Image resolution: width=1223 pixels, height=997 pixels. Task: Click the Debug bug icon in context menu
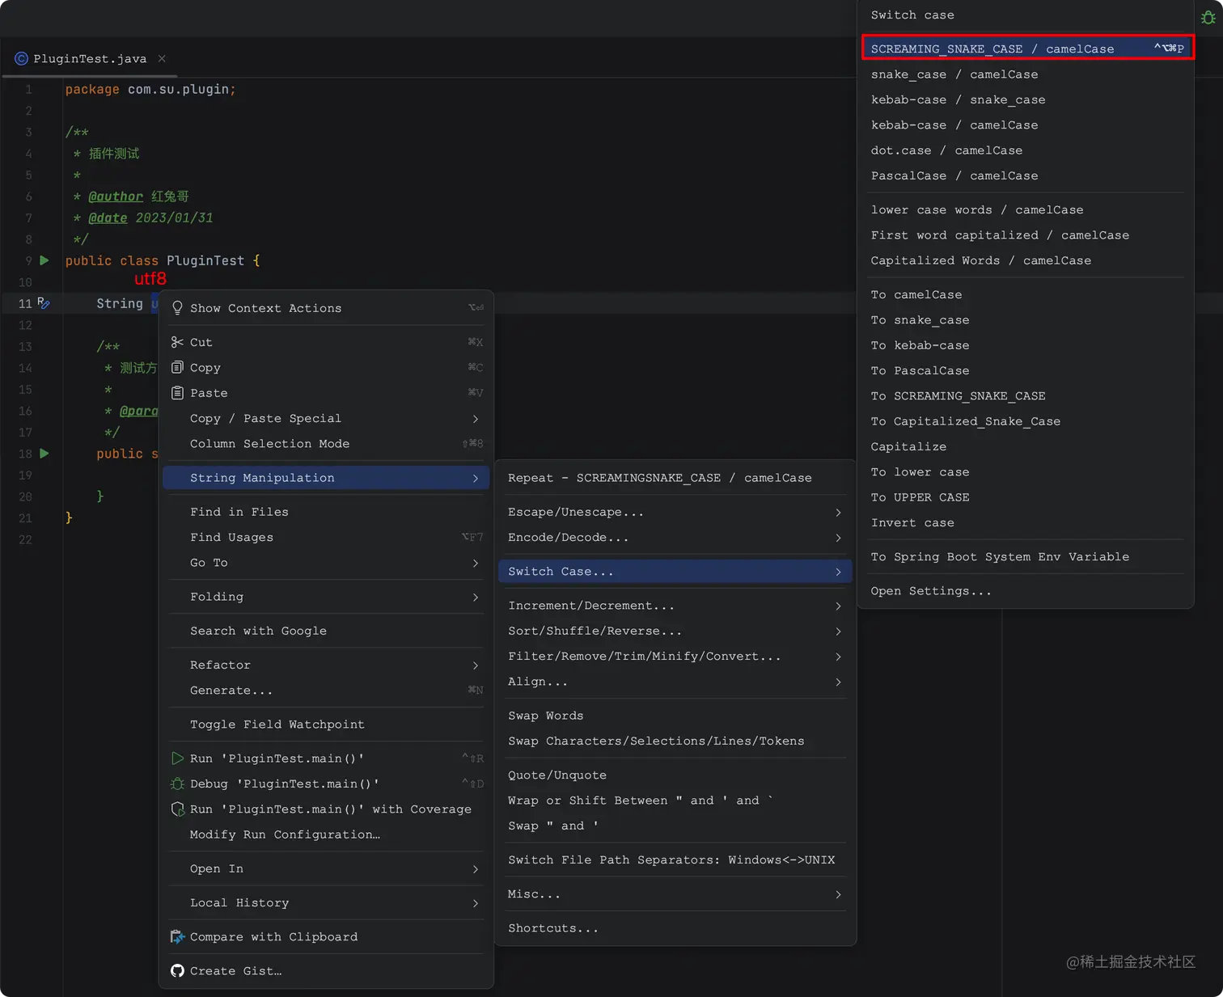tap(177, 784)
